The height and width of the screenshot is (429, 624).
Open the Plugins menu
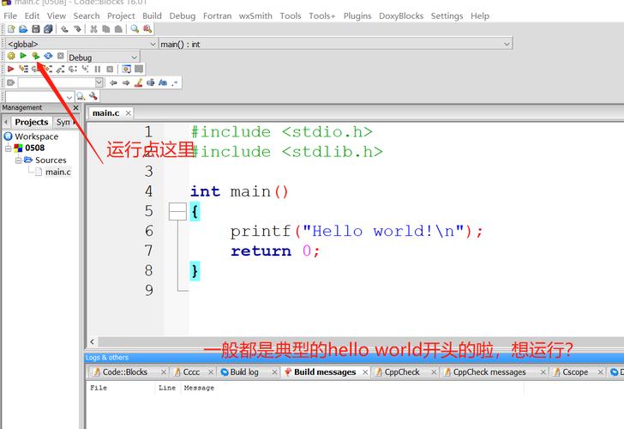point(357,16)
